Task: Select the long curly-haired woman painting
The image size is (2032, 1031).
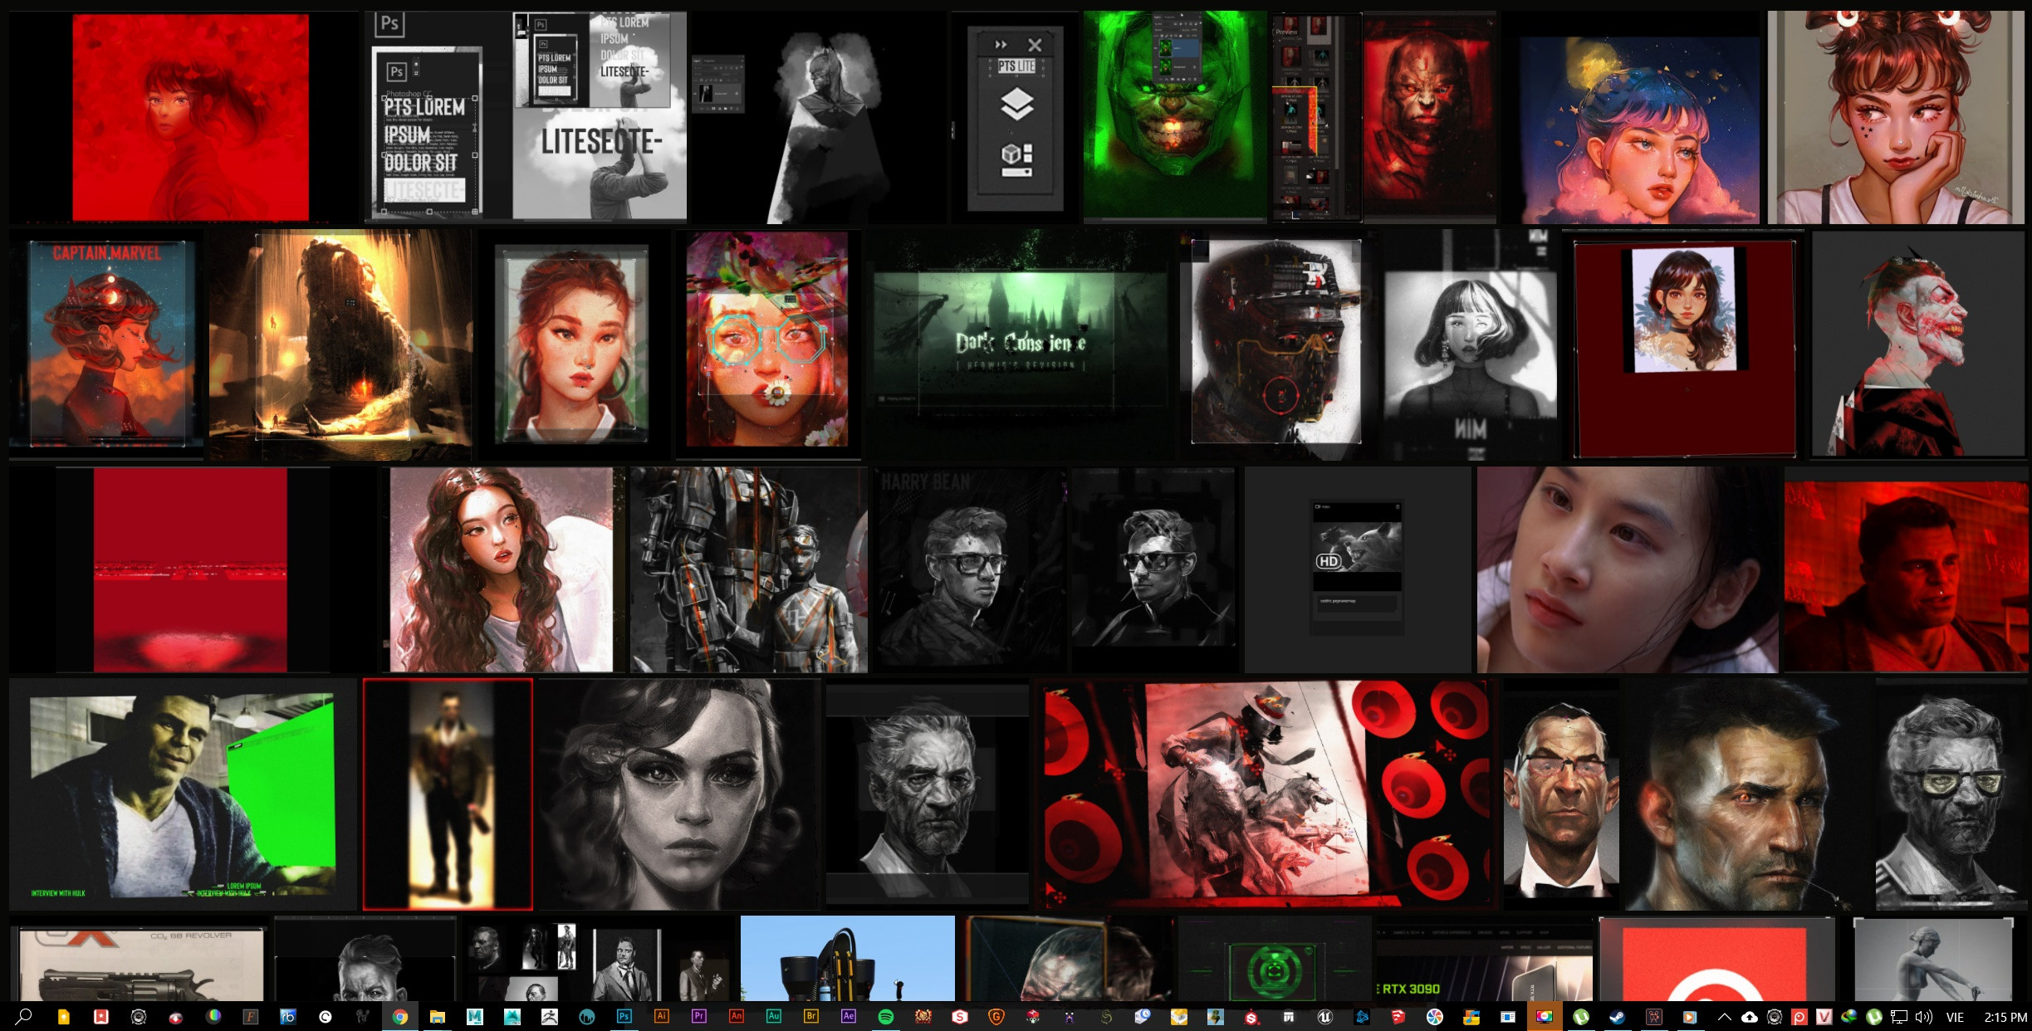Action: (502, 569)
